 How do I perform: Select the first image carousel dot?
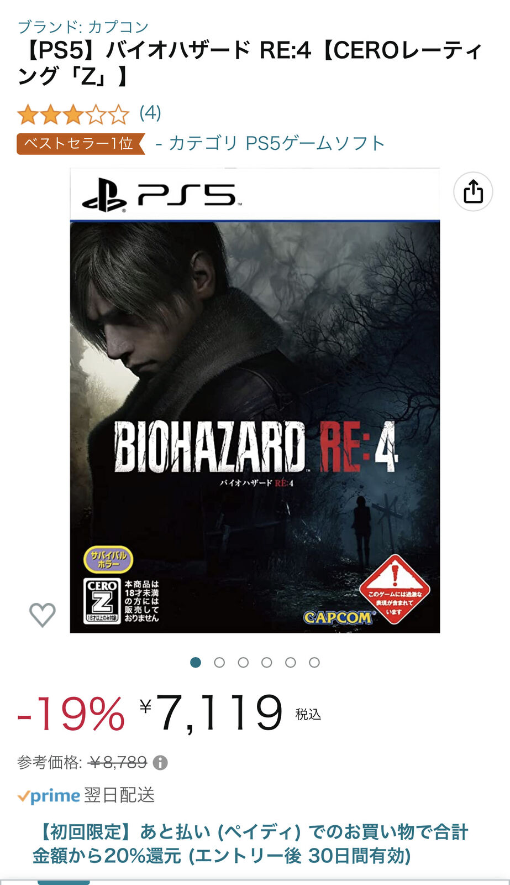click(196, 662)
